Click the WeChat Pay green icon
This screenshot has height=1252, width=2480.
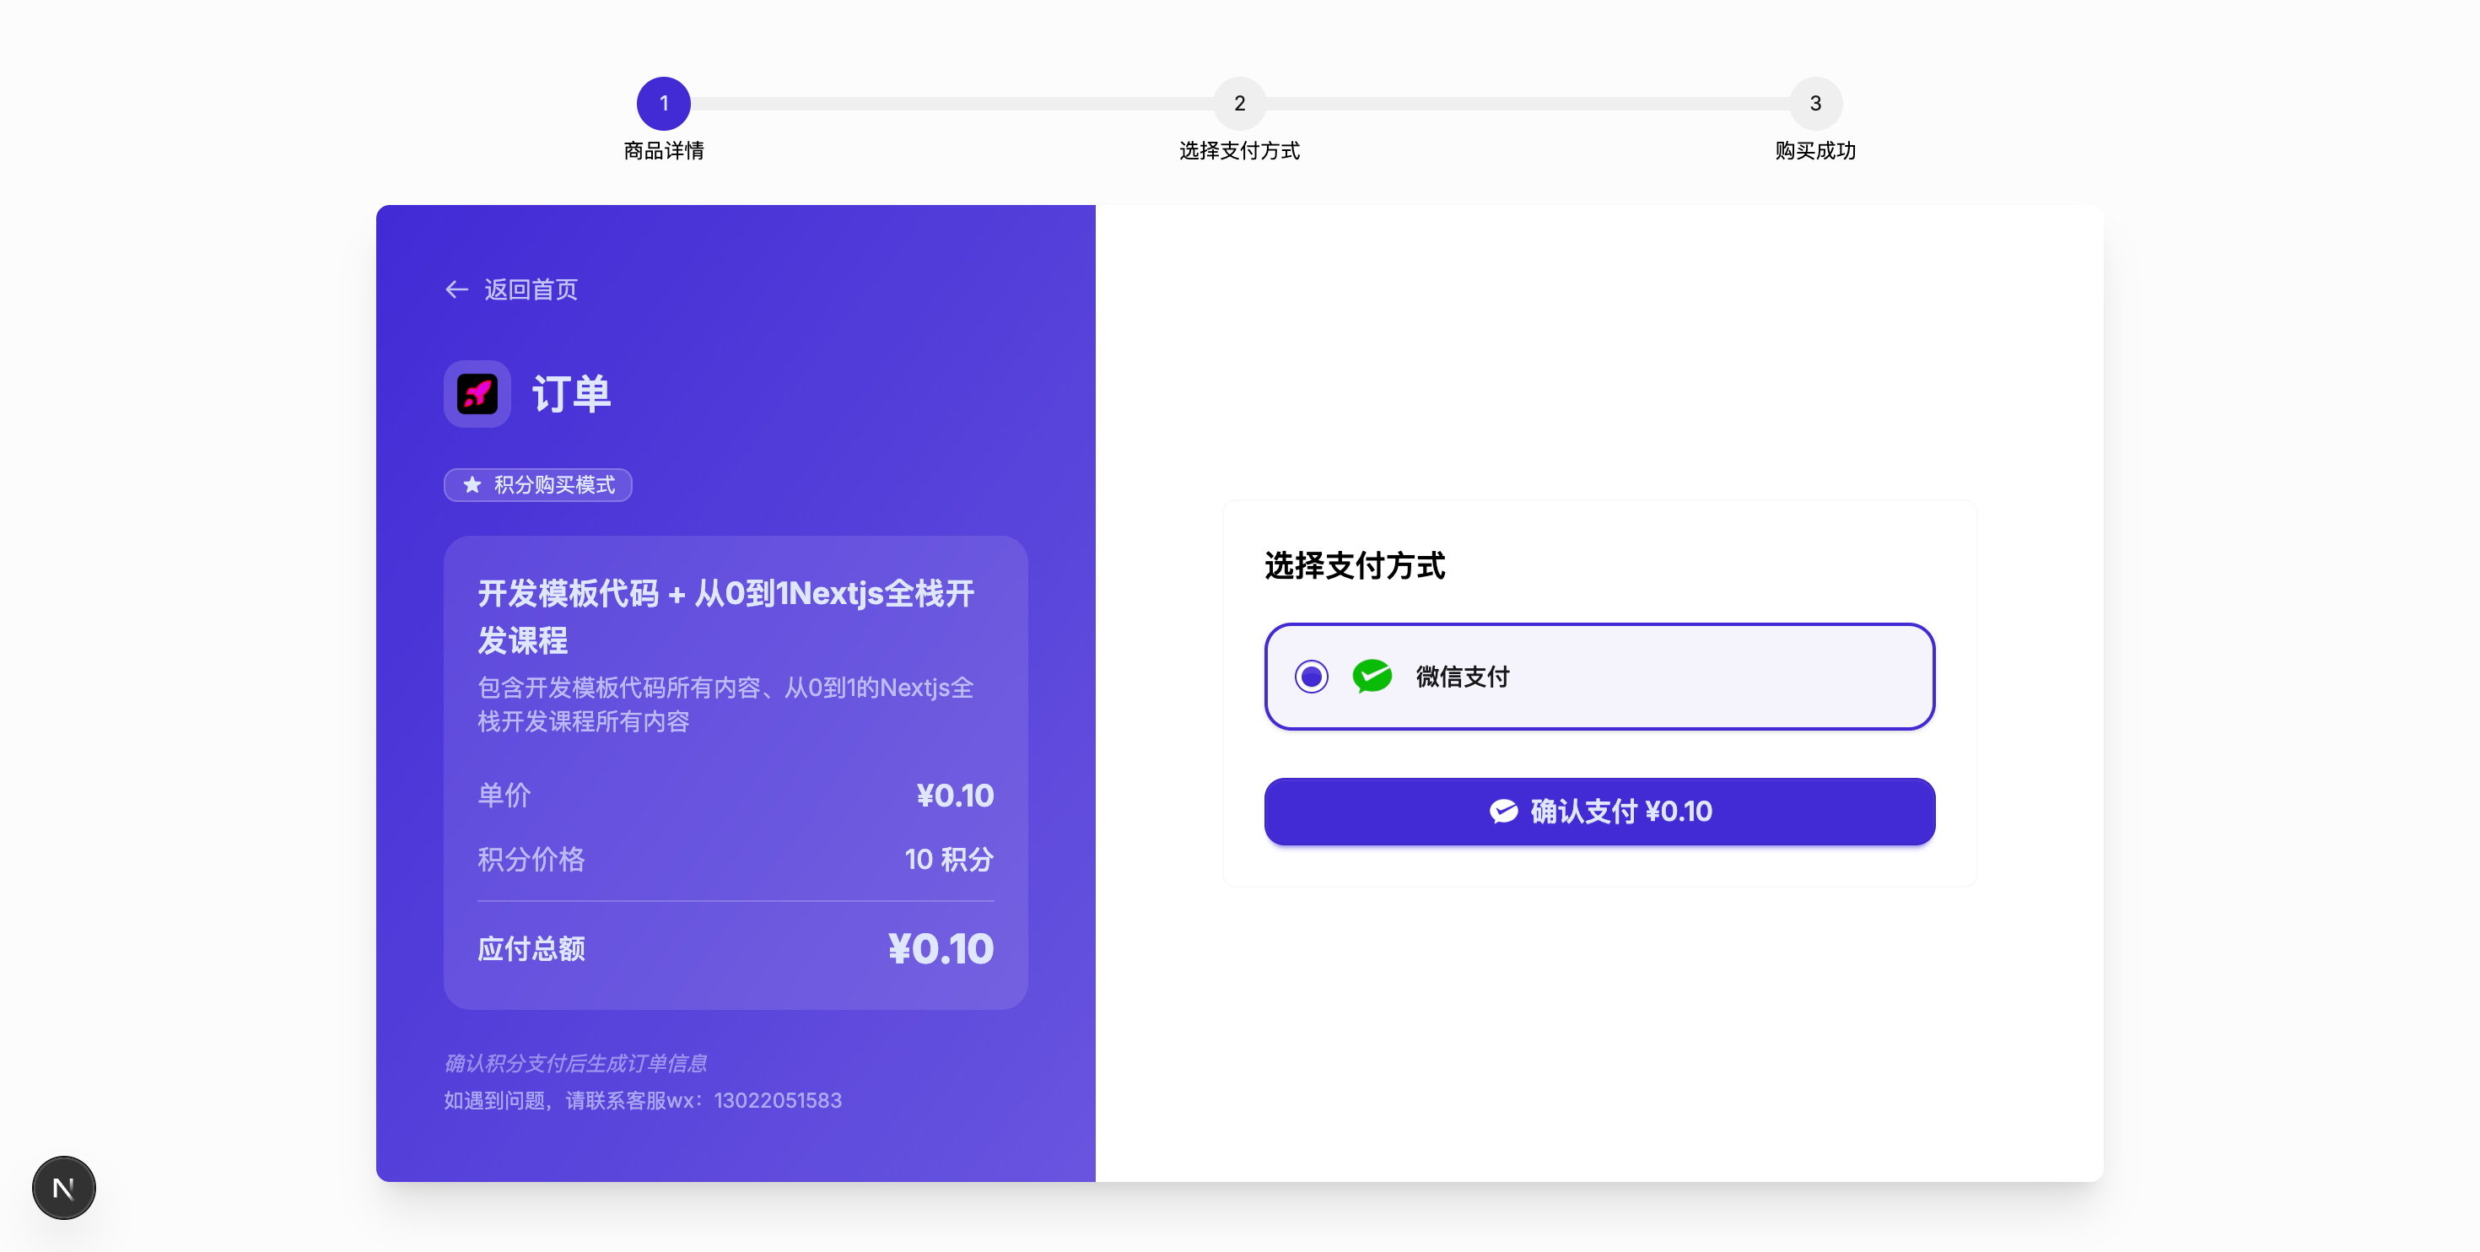point(1372,676)
